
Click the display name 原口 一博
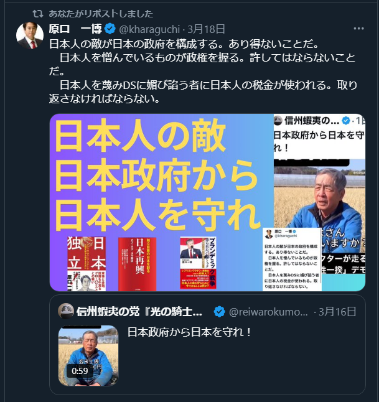tap(75, 29)
